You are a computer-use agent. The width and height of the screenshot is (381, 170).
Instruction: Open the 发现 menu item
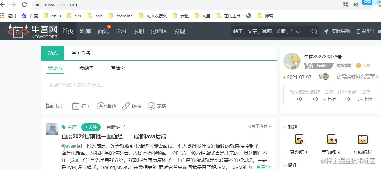(179, 31)
